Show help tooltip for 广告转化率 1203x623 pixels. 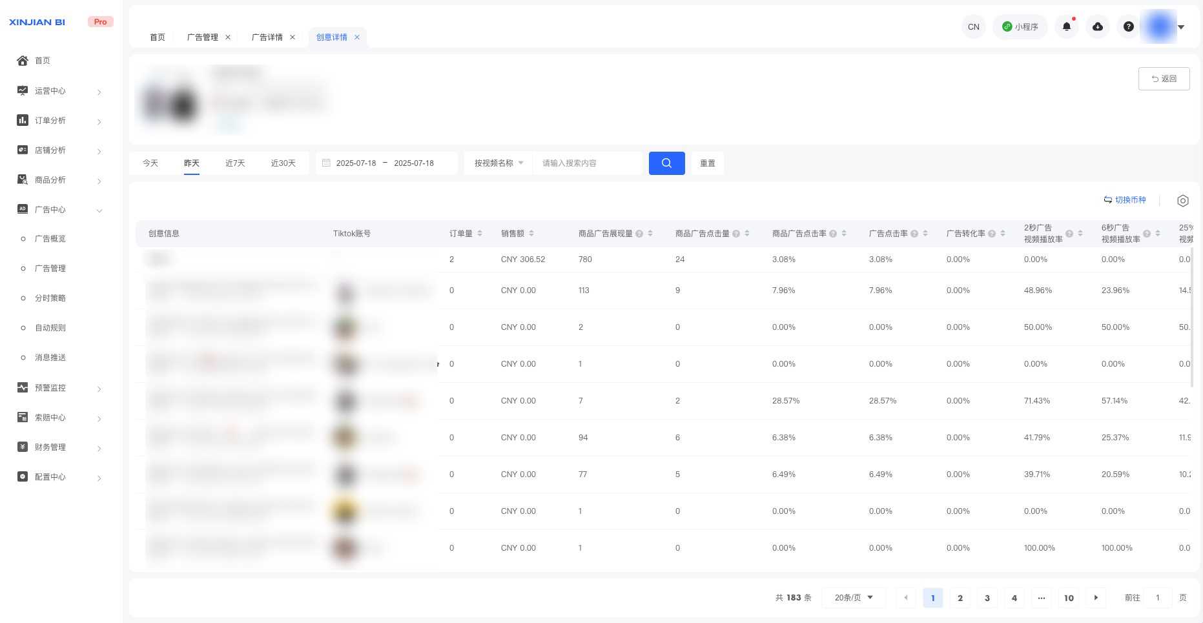(992, 234)
